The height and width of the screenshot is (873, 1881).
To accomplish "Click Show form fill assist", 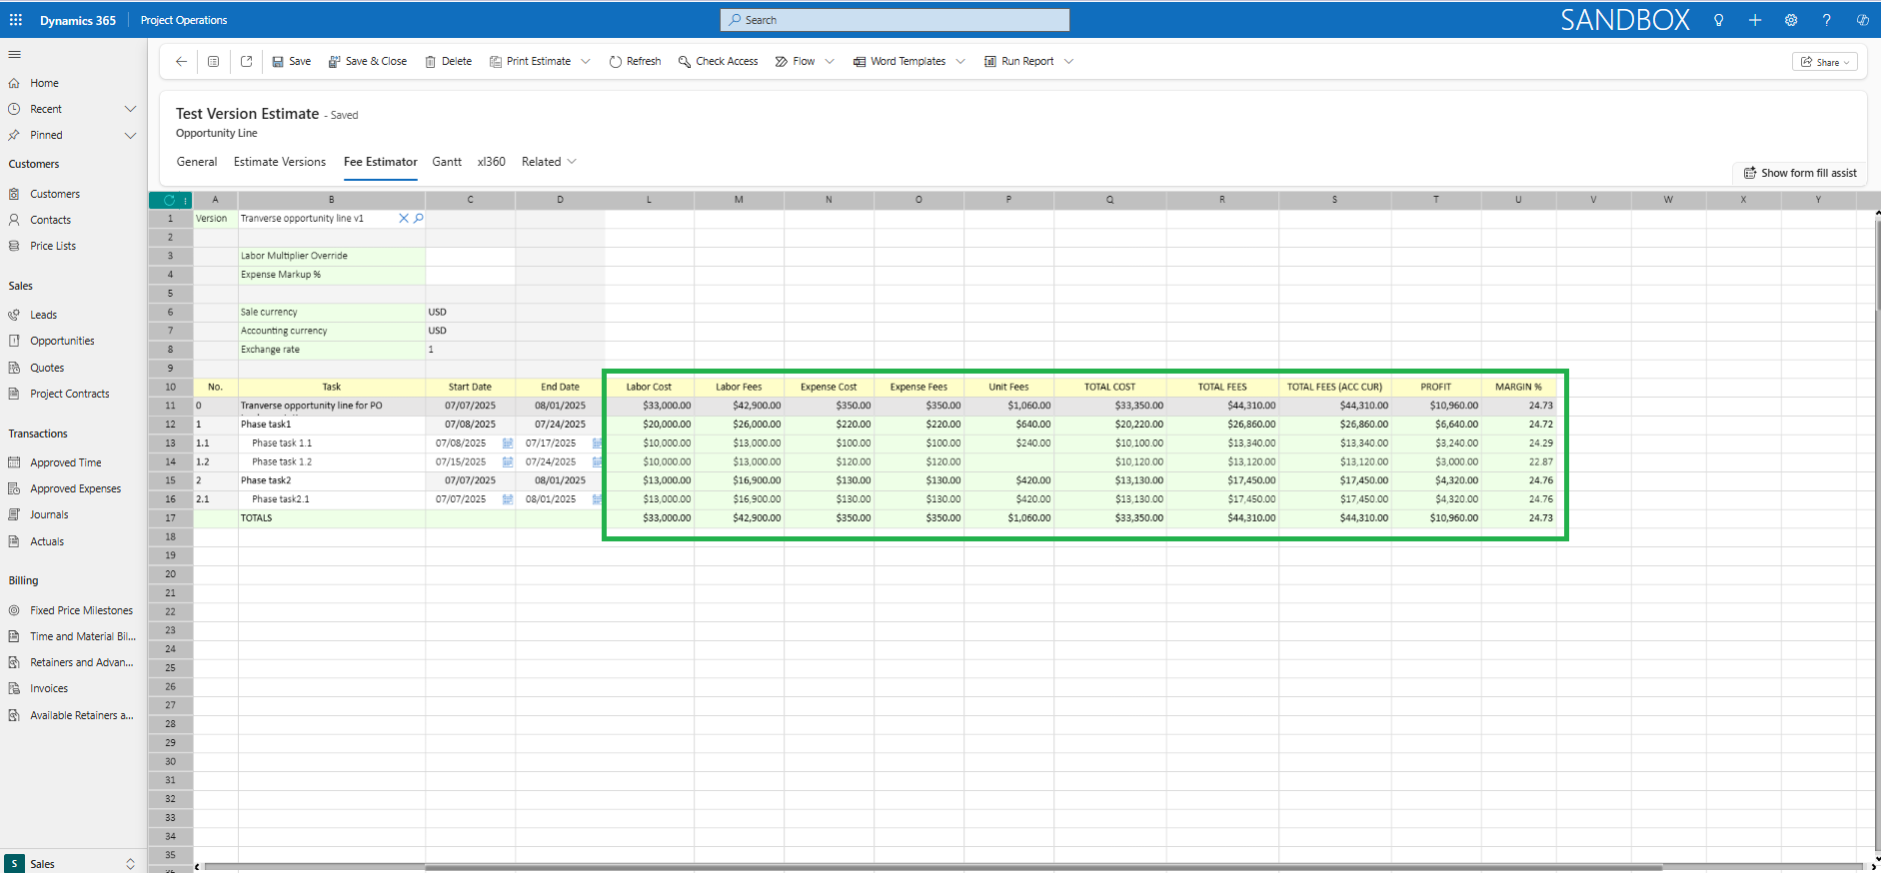I will pyautogui.click(x=1800, y=173).
